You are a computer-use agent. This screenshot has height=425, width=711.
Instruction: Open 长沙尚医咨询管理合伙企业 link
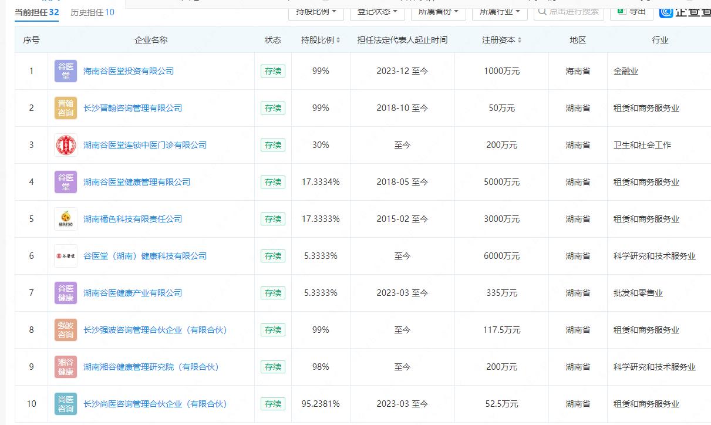[155, 404]
